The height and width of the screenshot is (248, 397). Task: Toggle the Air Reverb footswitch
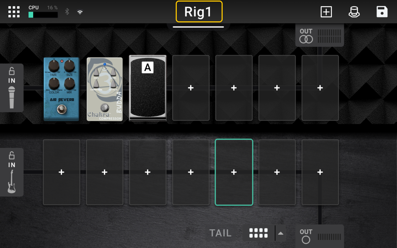[62, 109]
